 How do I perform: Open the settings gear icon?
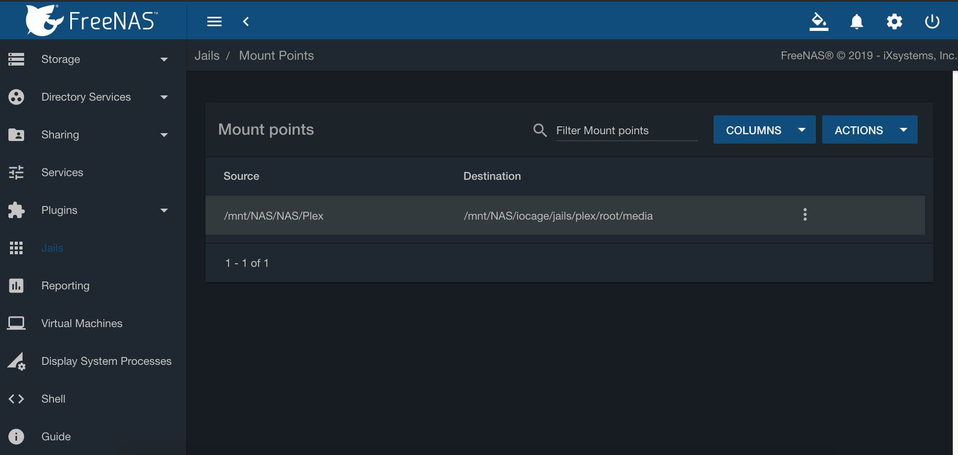(895, 21)
